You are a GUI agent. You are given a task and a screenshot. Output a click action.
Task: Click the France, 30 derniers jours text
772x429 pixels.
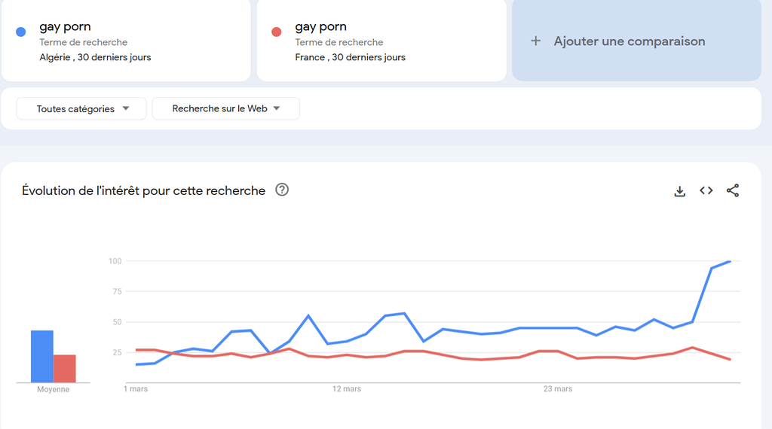tap(350, 57)
